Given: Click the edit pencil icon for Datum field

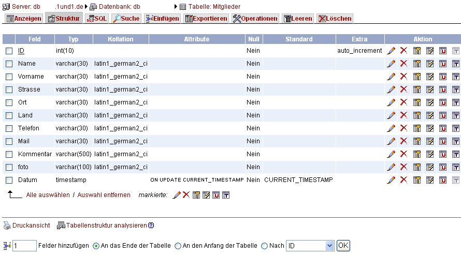Looking at the screenshot, I should point(391,180).
